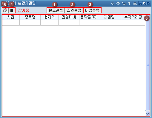Click the vertical scrollbar thumb grip

click(148, 65)
